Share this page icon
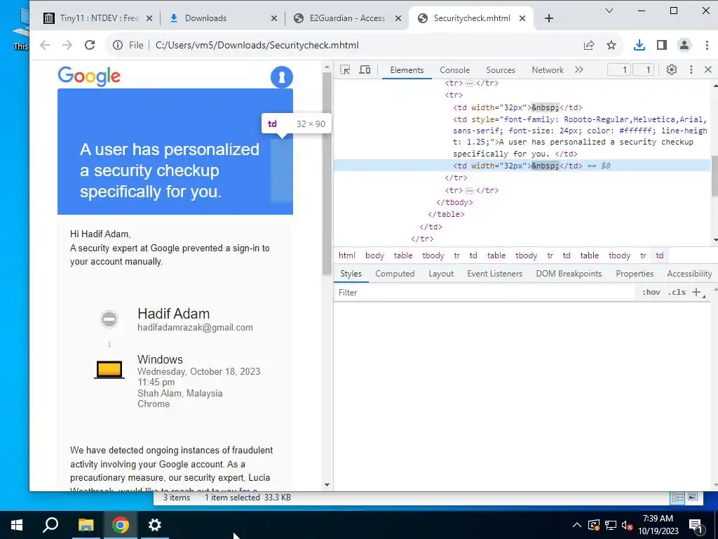Viewport: 718px width, 539px height. pos(589,45)
